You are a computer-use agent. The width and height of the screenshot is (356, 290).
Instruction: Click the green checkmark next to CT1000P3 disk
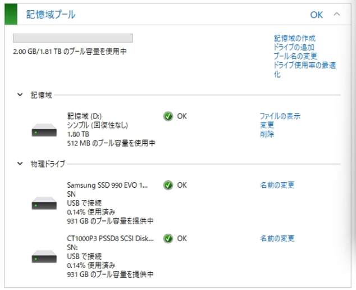click(168, 239)
